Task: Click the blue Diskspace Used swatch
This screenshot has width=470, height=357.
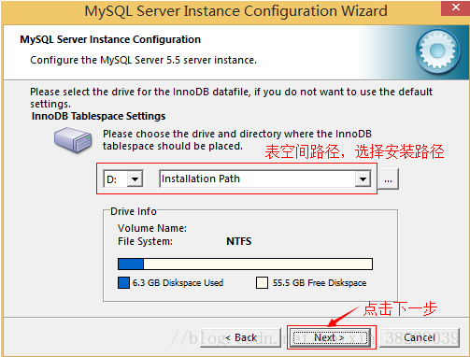Action: [x=123, y=283]
